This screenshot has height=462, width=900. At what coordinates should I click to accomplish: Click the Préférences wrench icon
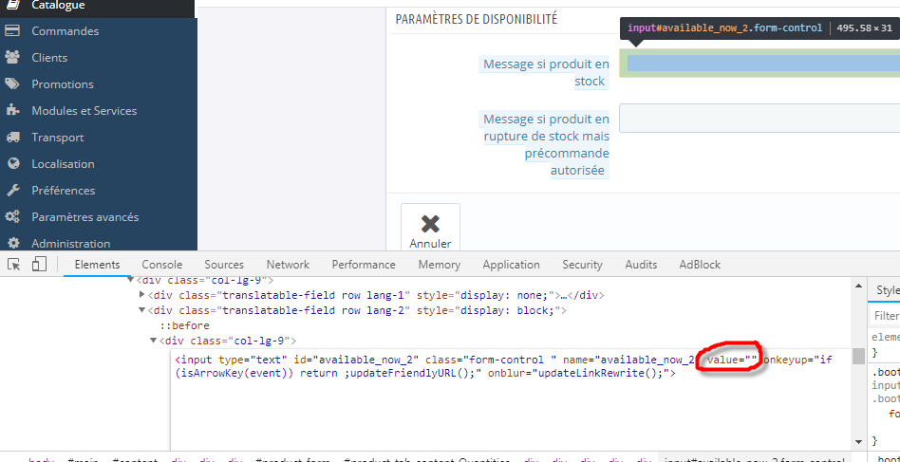[12, 191]
